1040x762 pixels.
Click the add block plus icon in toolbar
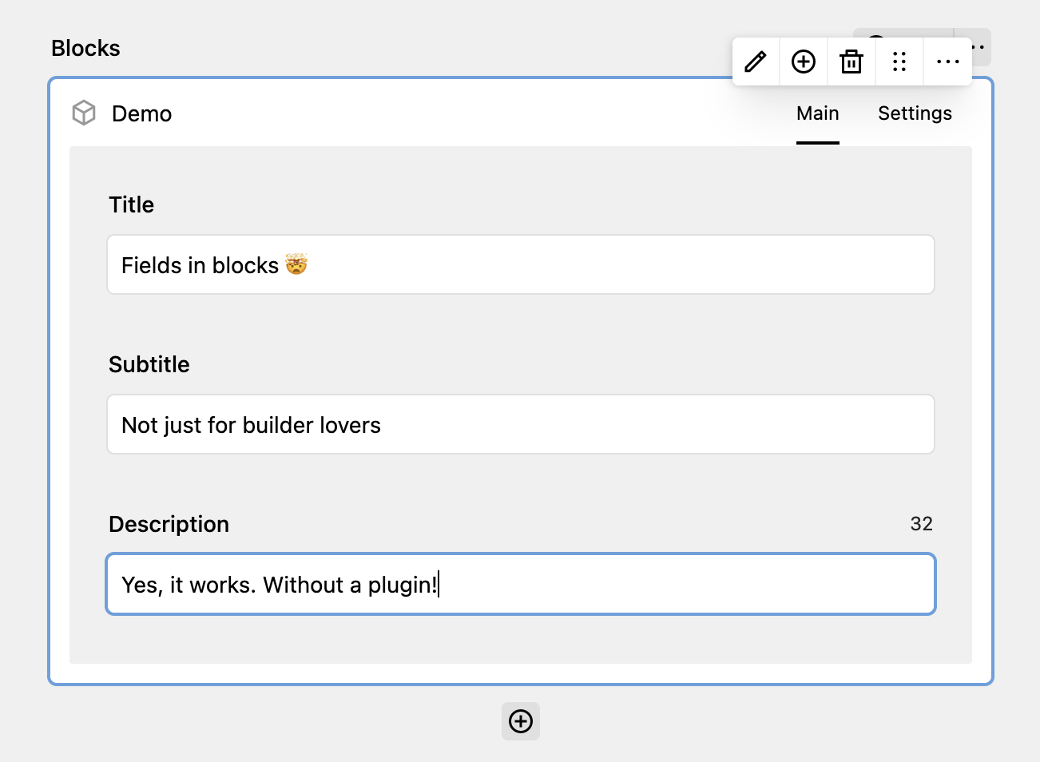click(804, 62)
